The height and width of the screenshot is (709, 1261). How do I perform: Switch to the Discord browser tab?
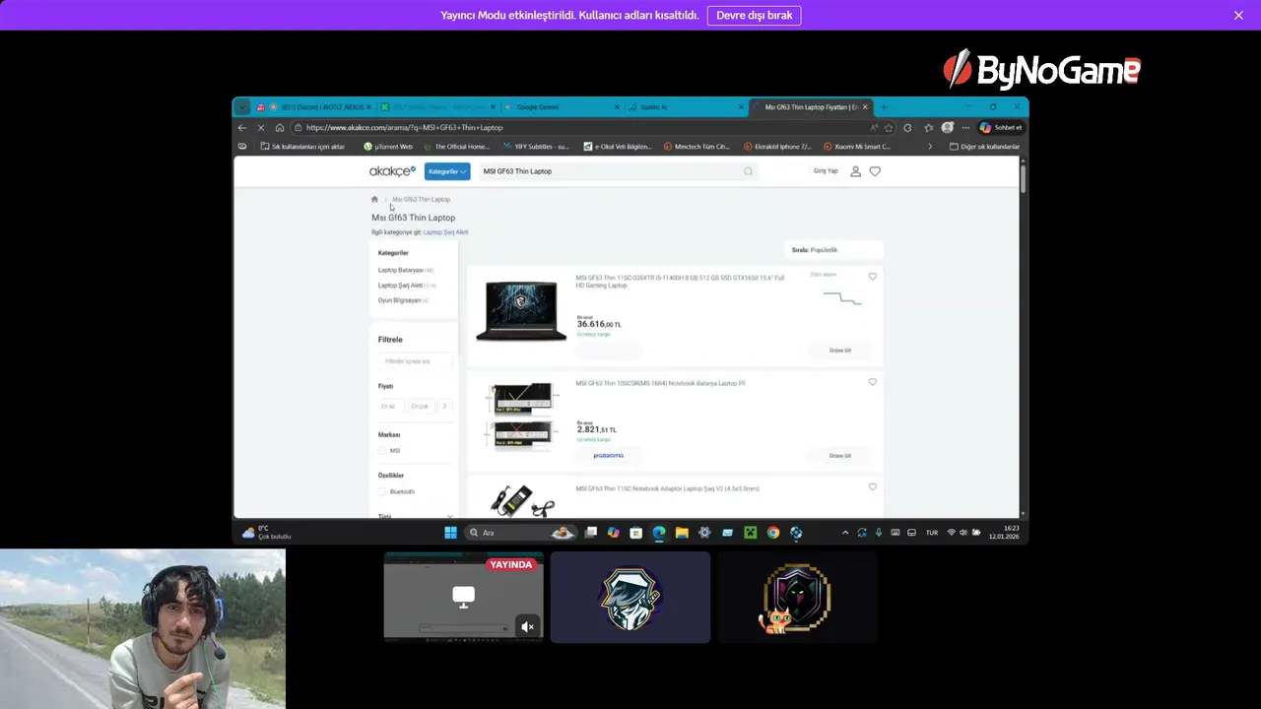click(313, 106)
